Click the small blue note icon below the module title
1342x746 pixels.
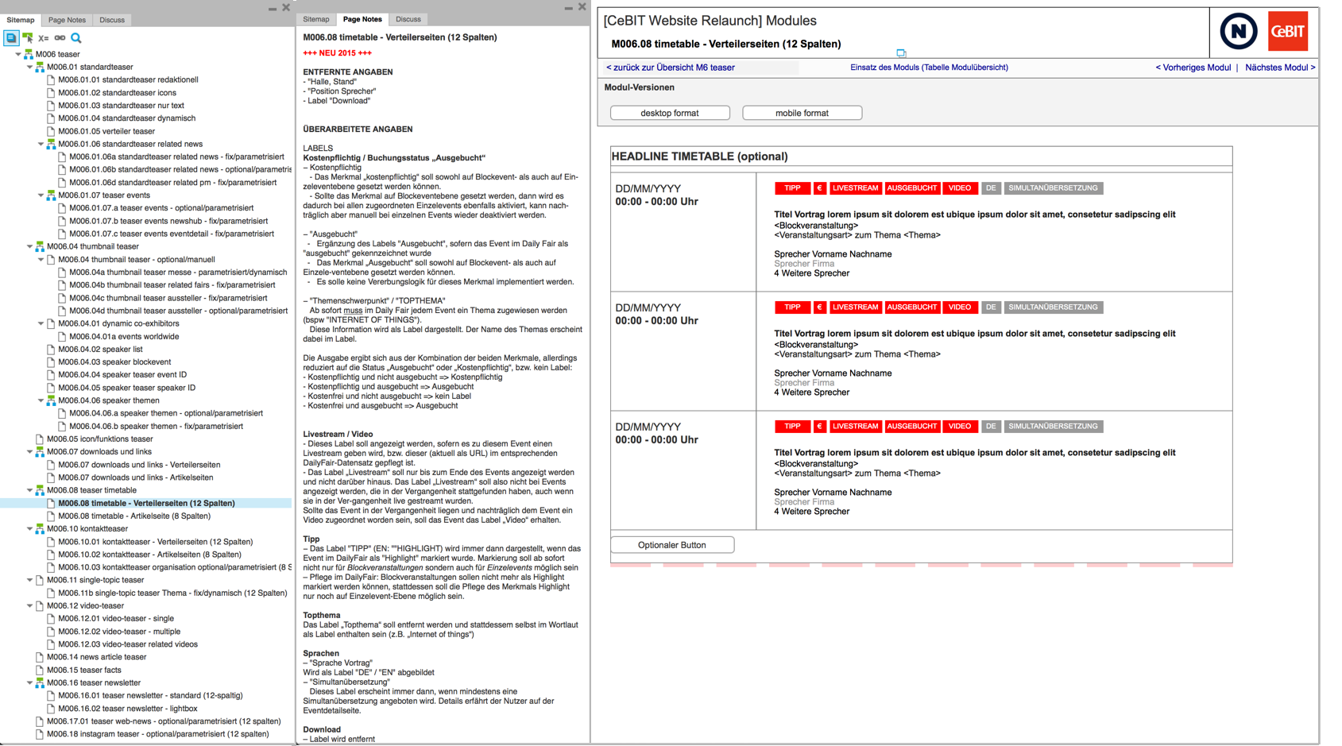(901, 53)
